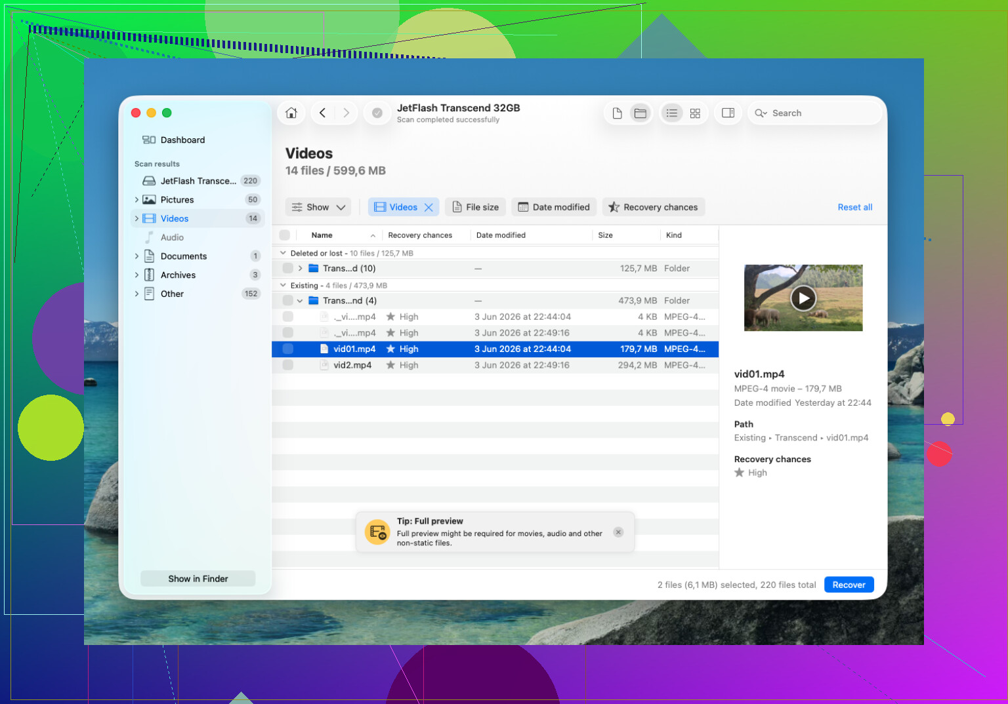Switch to the folder view icon
Viewport: 1008px width, 704px height.
tap(640, 113)
